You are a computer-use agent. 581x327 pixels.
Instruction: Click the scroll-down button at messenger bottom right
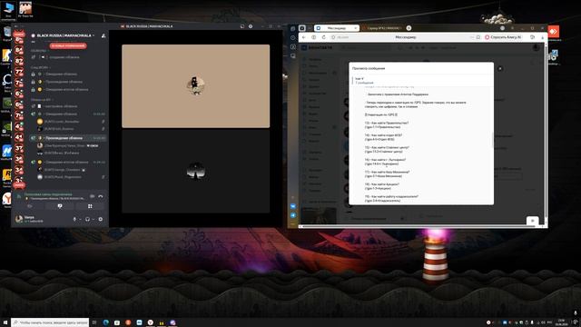[533, 221]
